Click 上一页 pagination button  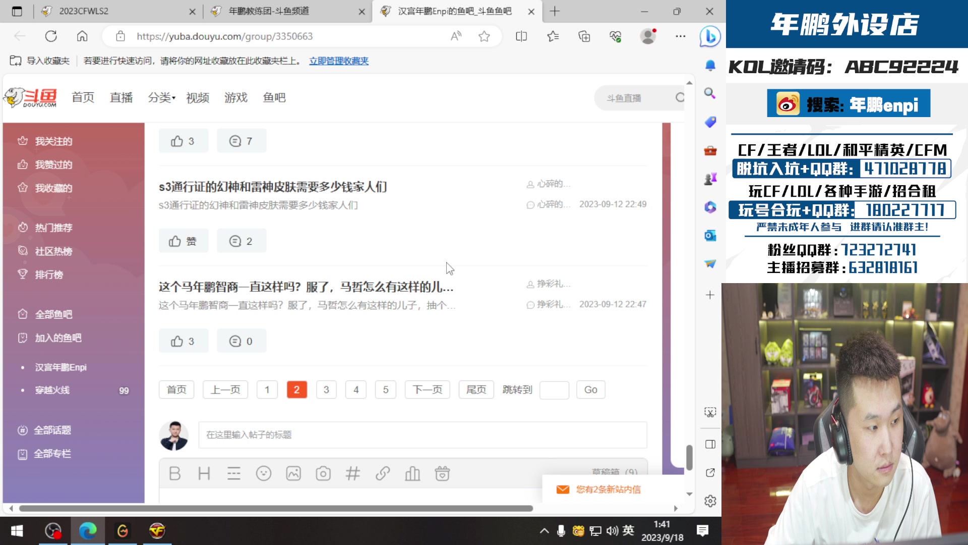tap(225, 390)
